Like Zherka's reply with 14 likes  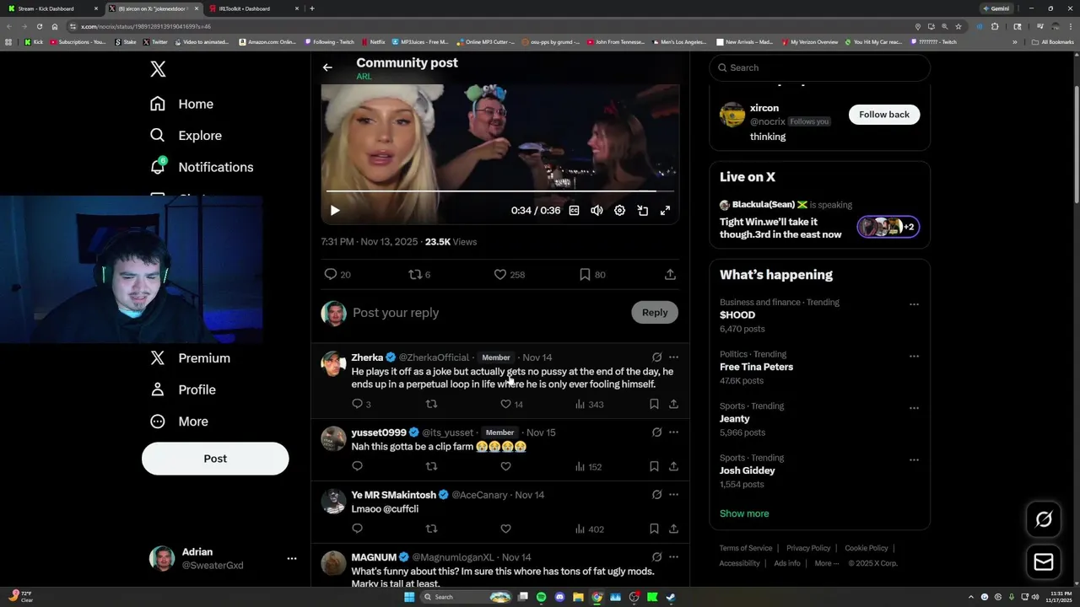tap(511, 404)
